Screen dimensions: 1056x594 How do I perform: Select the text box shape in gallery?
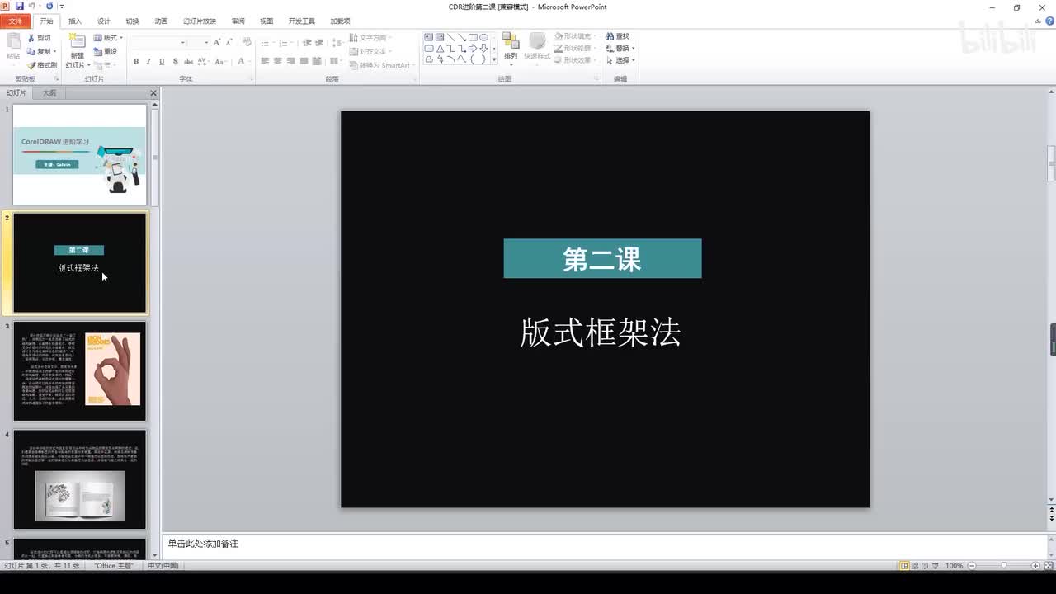click(x=429, y=37)
